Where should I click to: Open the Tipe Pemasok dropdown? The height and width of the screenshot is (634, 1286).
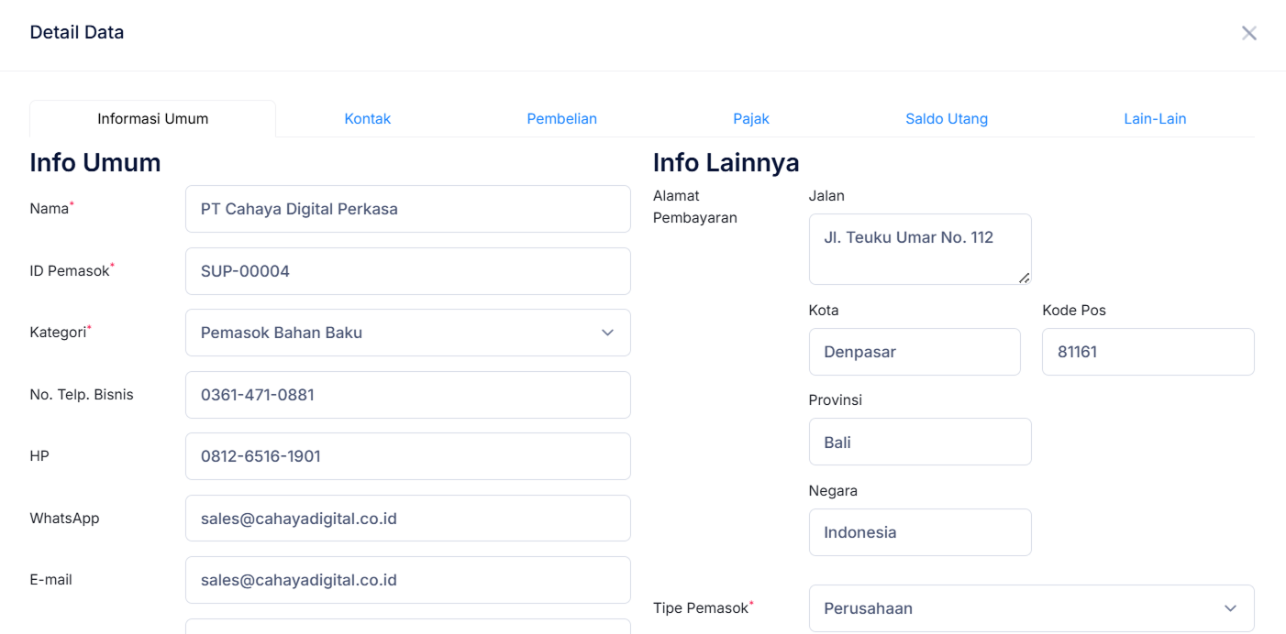click(1031, 608)
